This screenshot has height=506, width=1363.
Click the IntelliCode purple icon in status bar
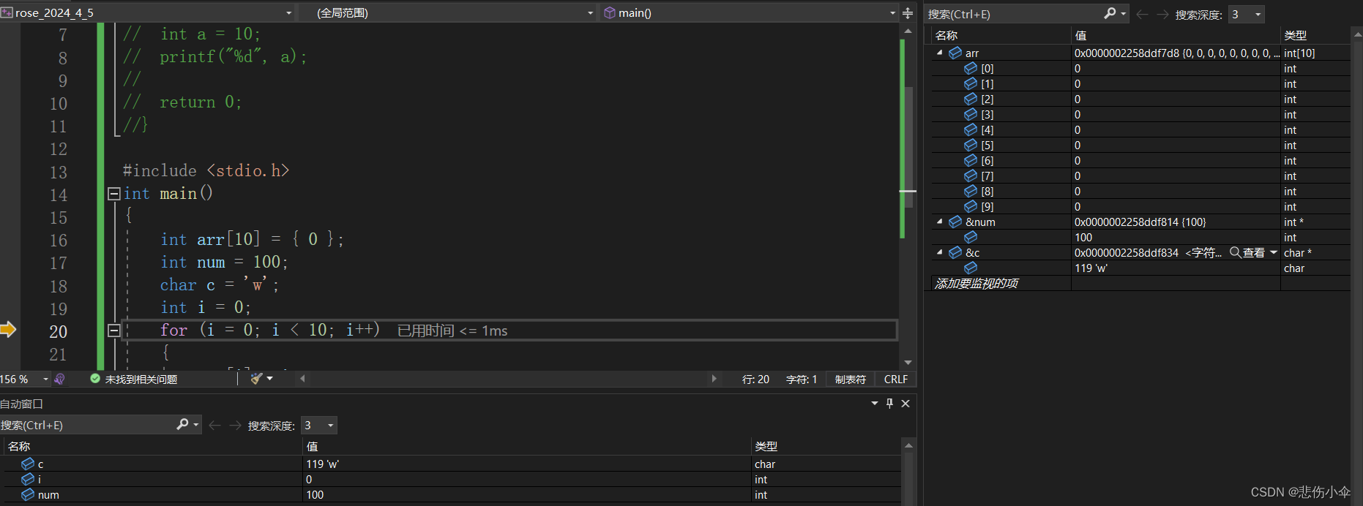(60, 379)
